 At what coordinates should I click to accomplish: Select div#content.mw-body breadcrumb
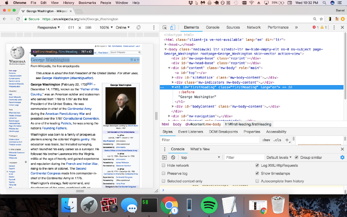click(x=203, y=124)
